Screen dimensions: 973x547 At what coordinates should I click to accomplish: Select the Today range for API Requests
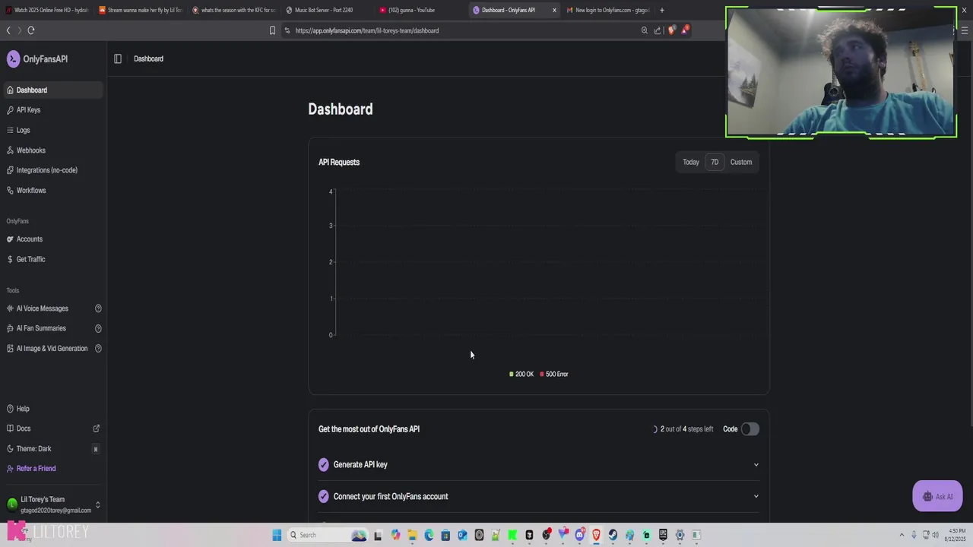pyautogui.click(x=690, y=162)
